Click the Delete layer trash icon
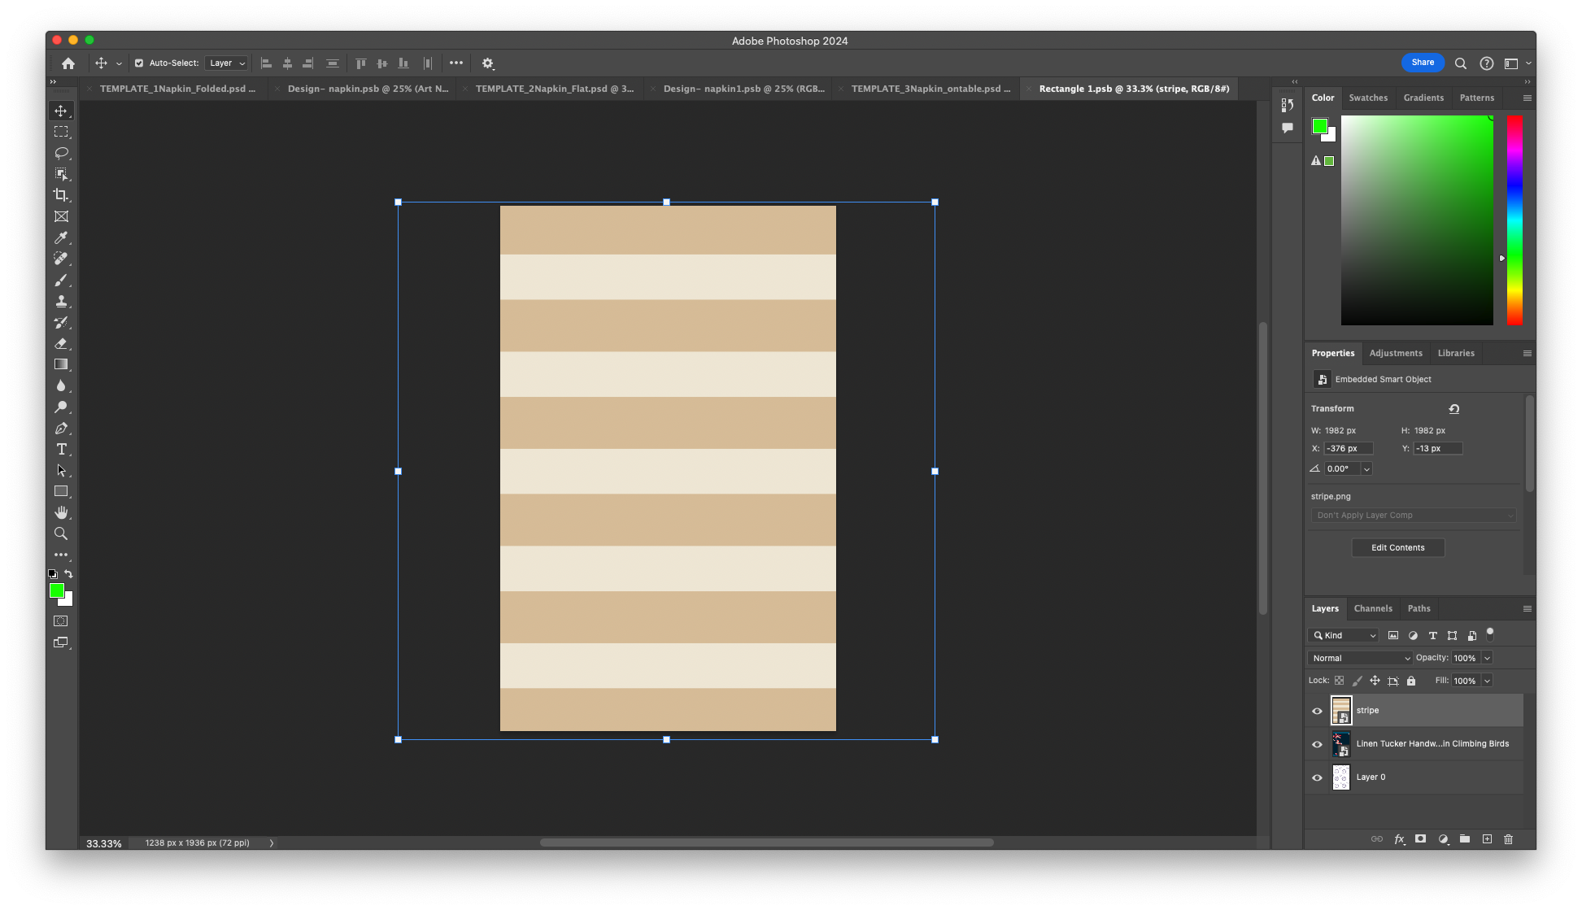This screenshot has height=910, width=1582. coord(1508,838)
